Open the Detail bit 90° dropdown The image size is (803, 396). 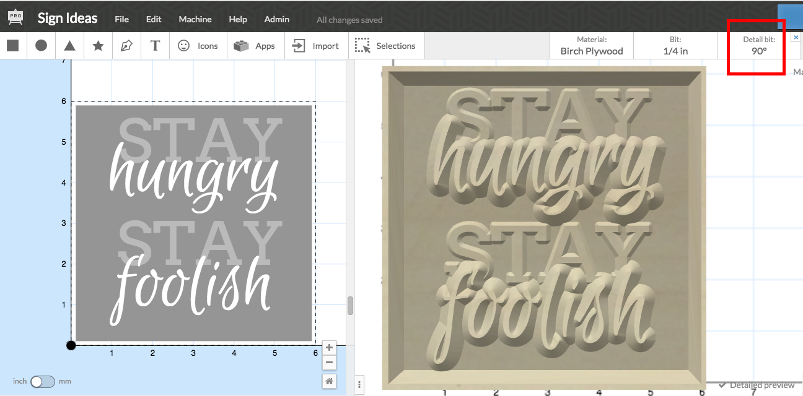click(x=758, y=46)
